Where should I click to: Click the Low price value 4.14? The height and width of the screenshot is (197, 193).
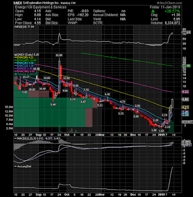click(x=37, y=19)
